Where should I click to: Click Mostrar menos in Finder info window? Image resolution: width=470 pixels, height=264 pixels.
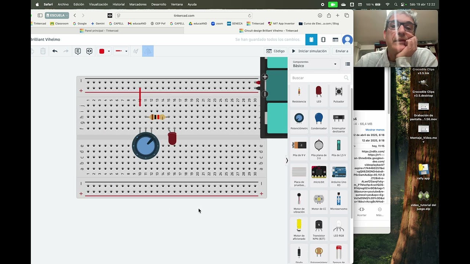point(375,130)
